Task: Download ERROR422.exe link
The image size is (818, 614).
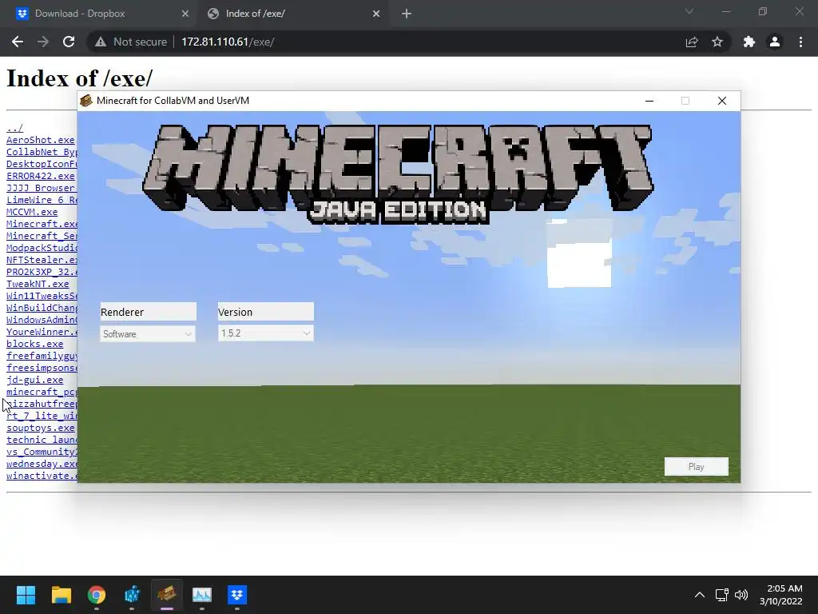Action: [41, 176]
